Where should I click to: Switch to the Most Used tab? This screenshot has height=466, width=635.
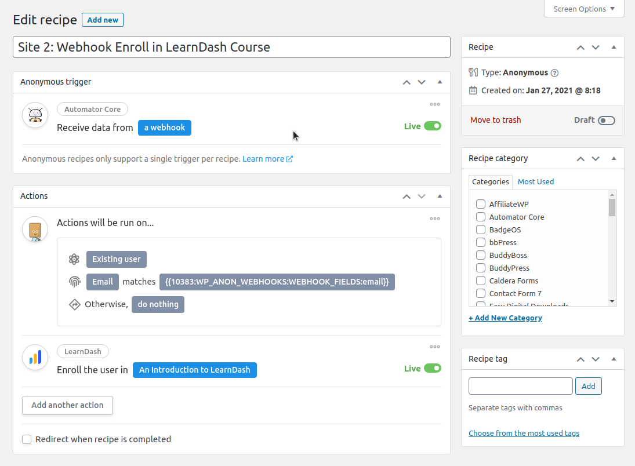536,182
